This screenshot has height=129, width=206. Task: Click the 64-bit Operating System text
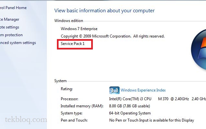[x=130, y=113]
